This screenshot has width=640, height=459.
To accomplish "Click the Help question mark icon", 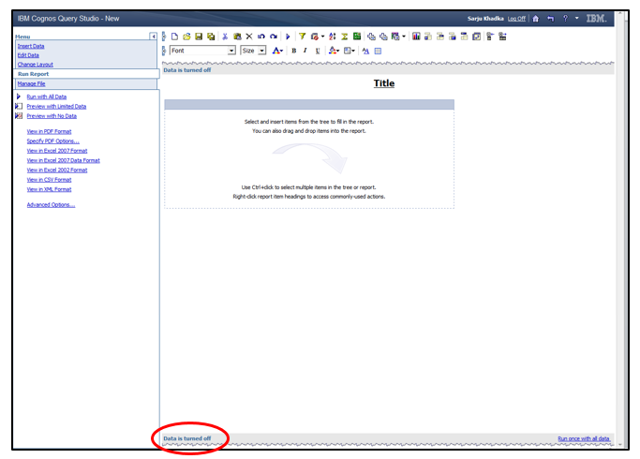I will pyautogui.click(x=565, y=19).
